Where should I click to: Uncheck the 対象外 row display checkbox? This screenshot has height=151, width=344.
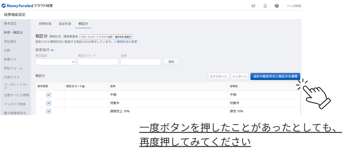[49, 103]
